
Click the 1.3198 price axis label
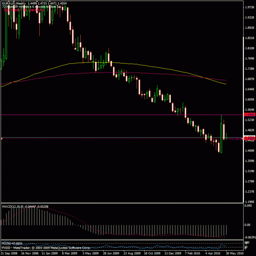click(x=250, y=171)
